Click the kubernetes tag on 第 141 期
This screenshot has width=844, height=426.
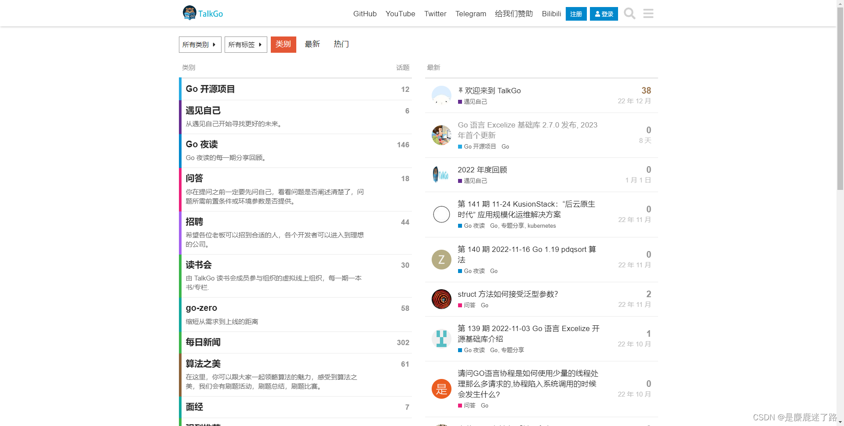coord(542,226)
